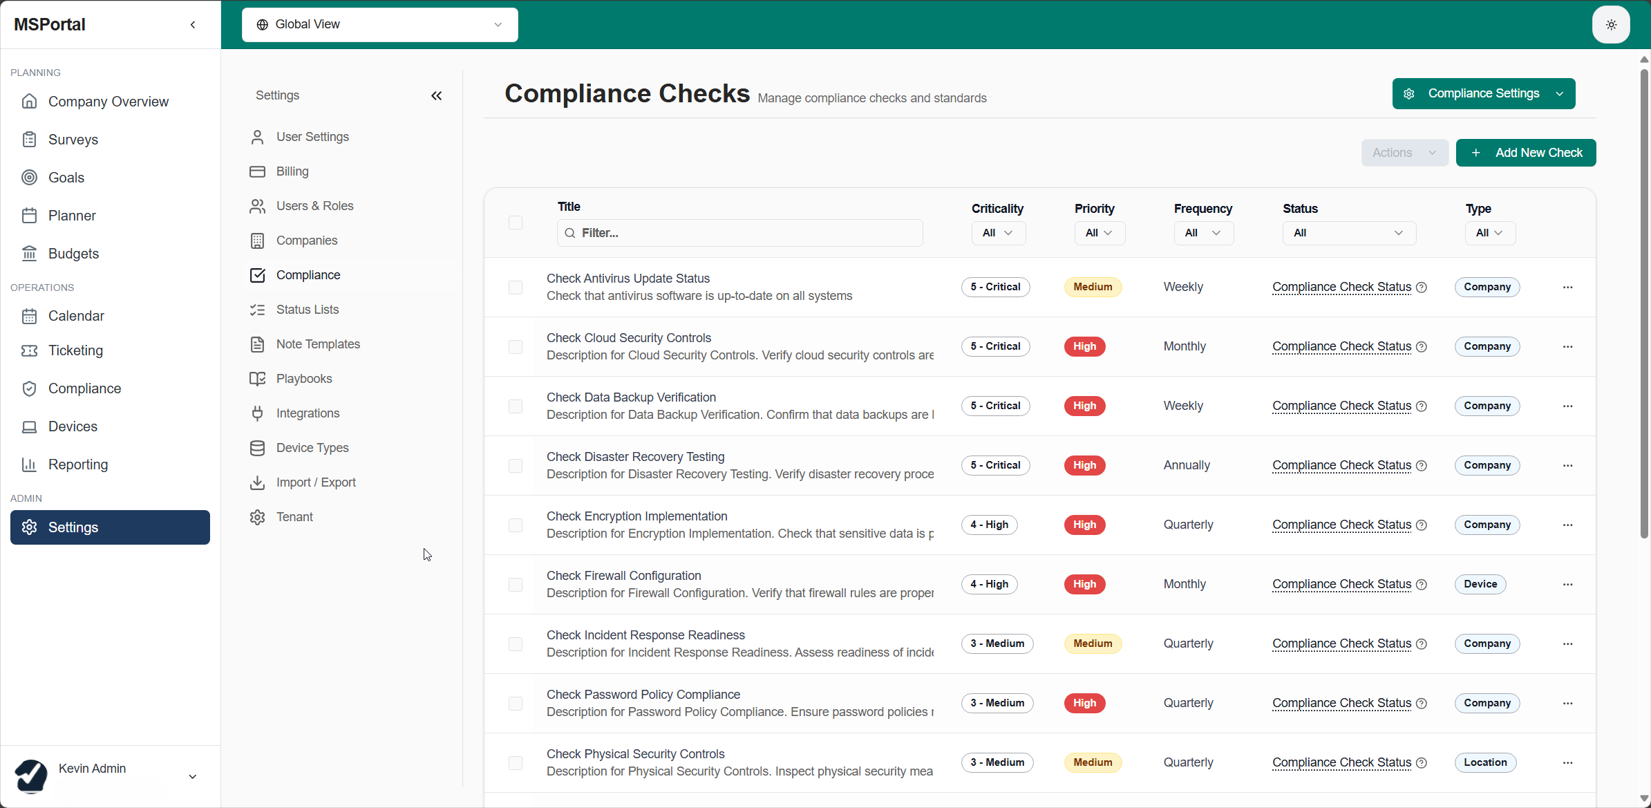This screenshot has width=1651, height=808.
Task: Open the row menu for Check Data Backup Verification
Action: pyautogui.click(x=1567, y=406)
